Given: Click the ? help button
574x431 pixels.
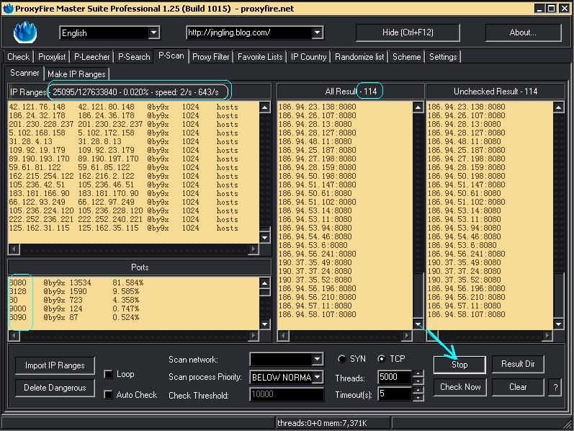Looking at the screenshot, I should [555, 387].
